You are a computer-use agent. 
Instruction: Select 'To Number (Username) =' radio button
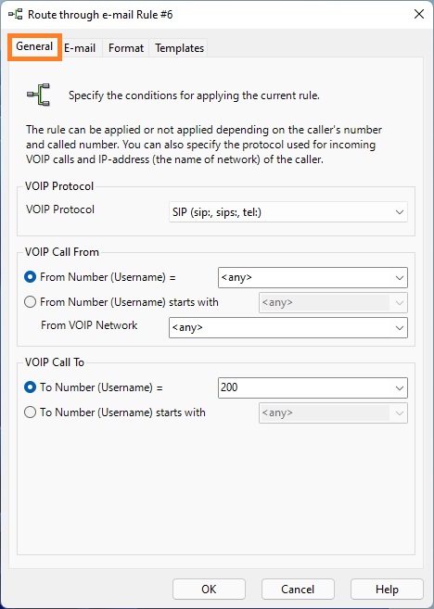coord(30,387)
